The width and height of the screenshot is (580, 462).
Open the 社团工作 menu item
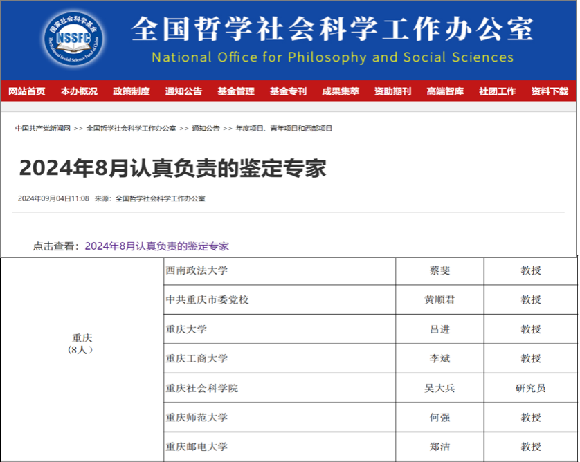[x=496, y=91]
